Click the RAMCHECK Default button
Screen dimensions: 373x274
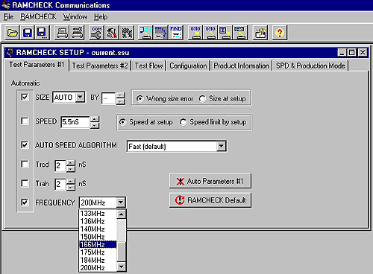[x=210, y=200]
